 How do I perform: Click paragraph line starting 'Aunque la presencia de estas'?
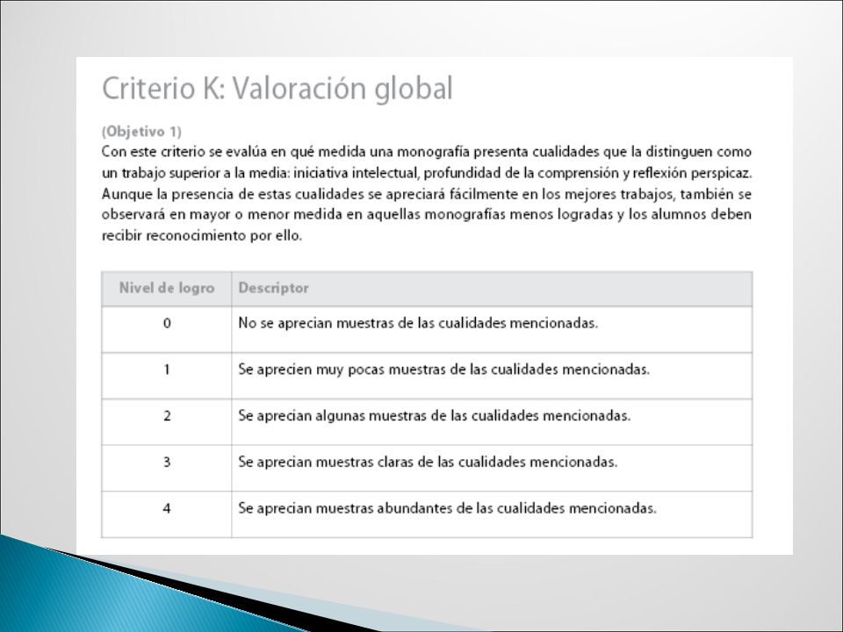click(427, 194)
